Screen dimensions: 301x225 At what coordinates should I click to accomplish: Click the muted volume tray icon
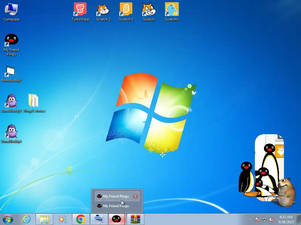pyautogui.click(x=271, y=220)
